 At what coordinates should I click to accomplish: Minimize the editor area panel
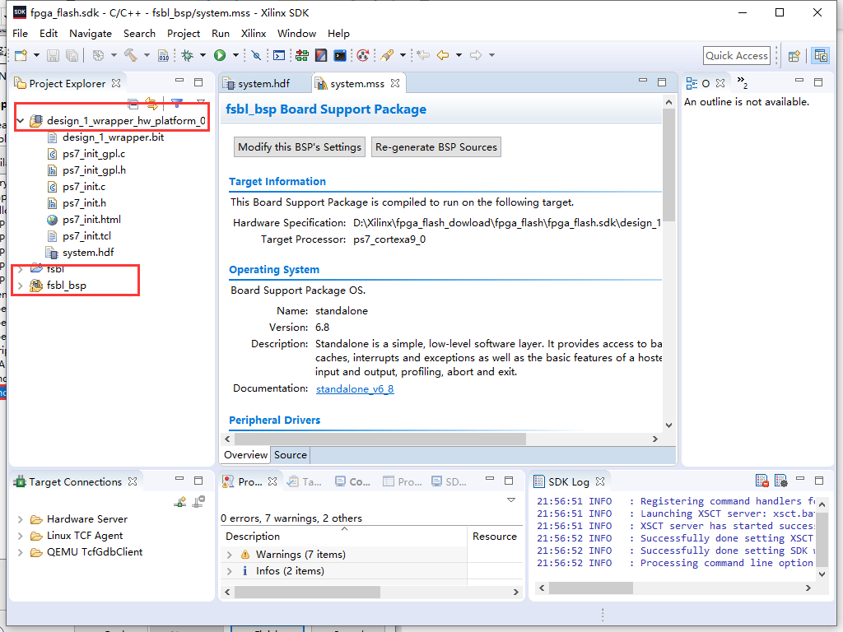point(643,81)
